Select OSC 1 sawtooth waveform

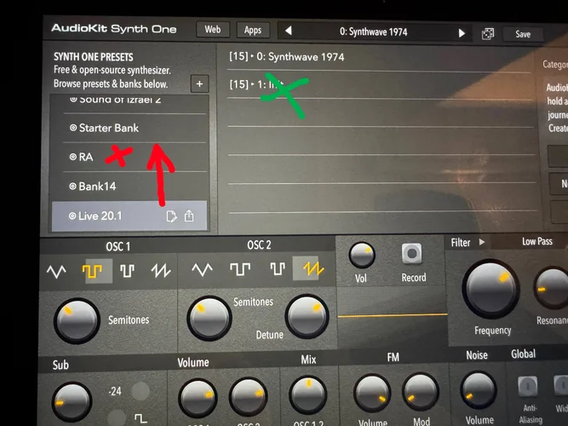tap(161, 270)
